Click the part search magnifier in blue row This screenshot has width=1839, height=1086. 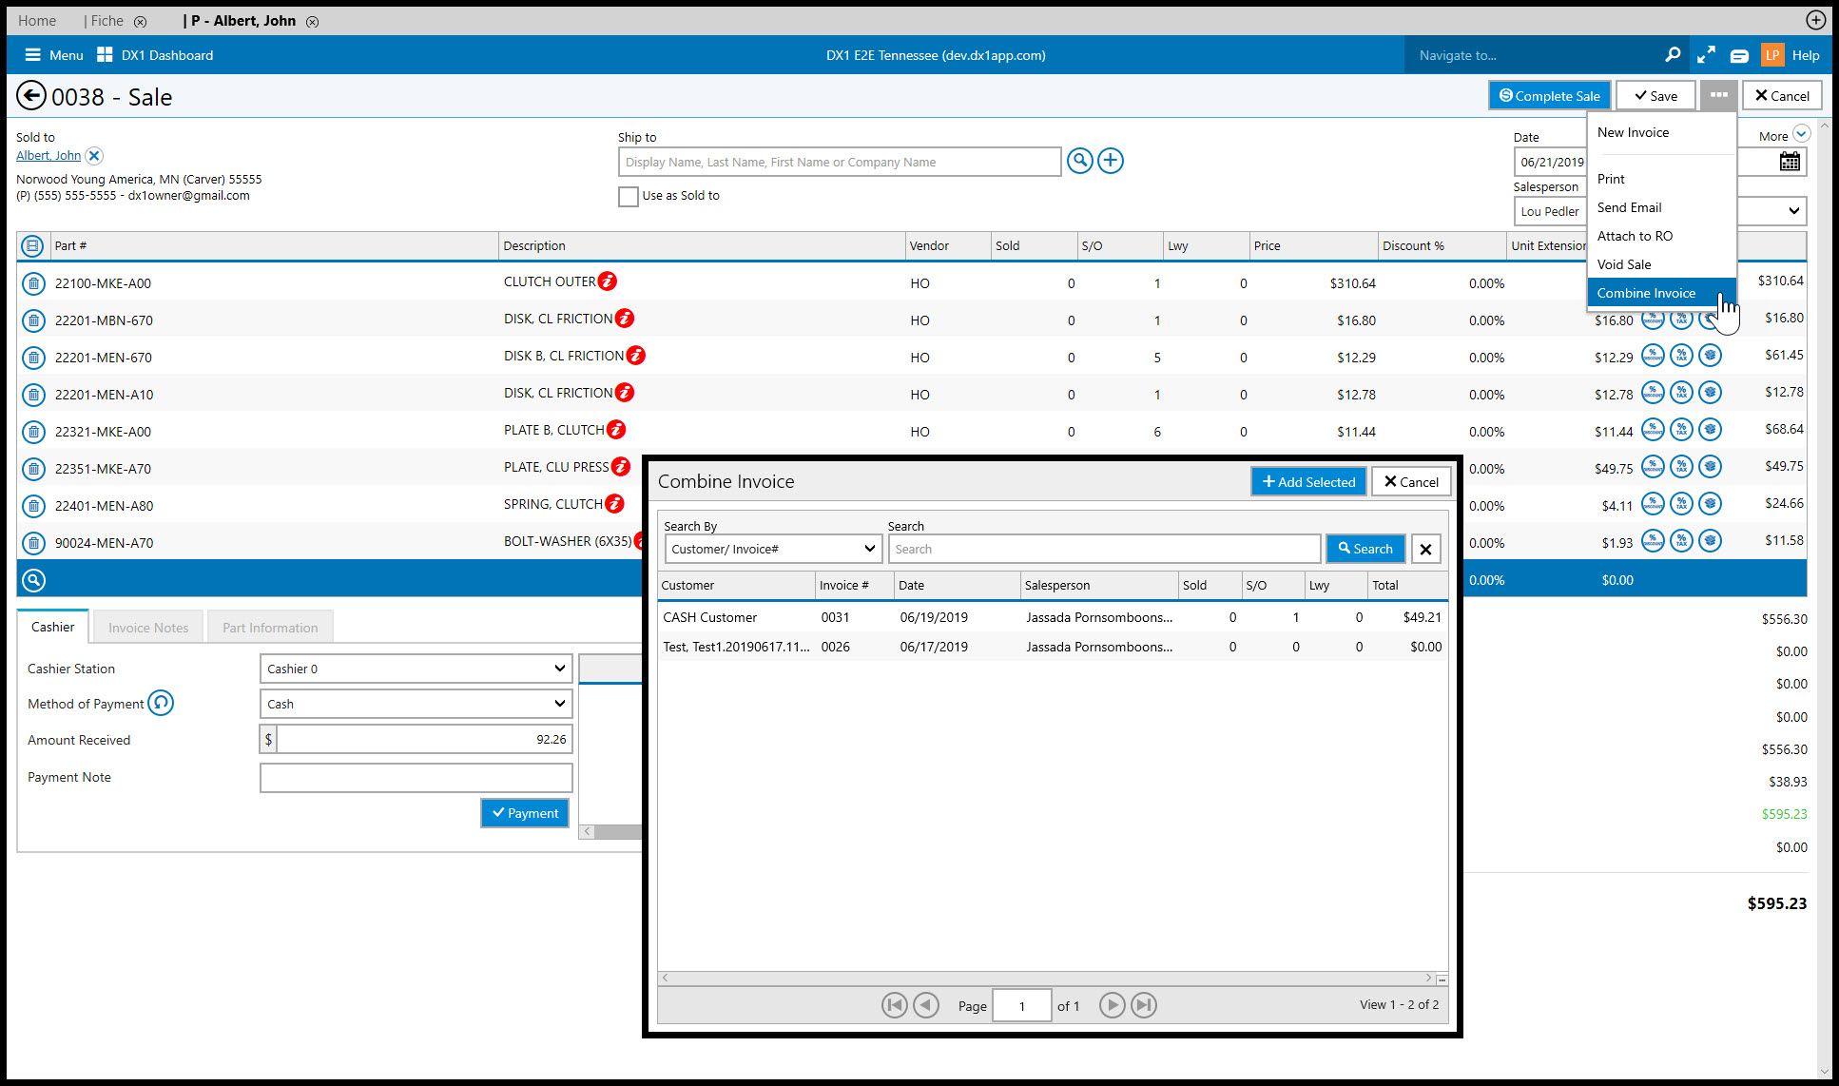click(x=34, y=580)
